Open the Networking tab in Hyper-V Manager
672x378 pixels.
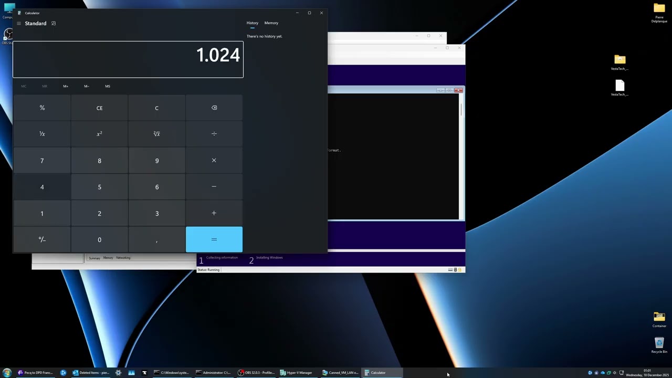123,258
